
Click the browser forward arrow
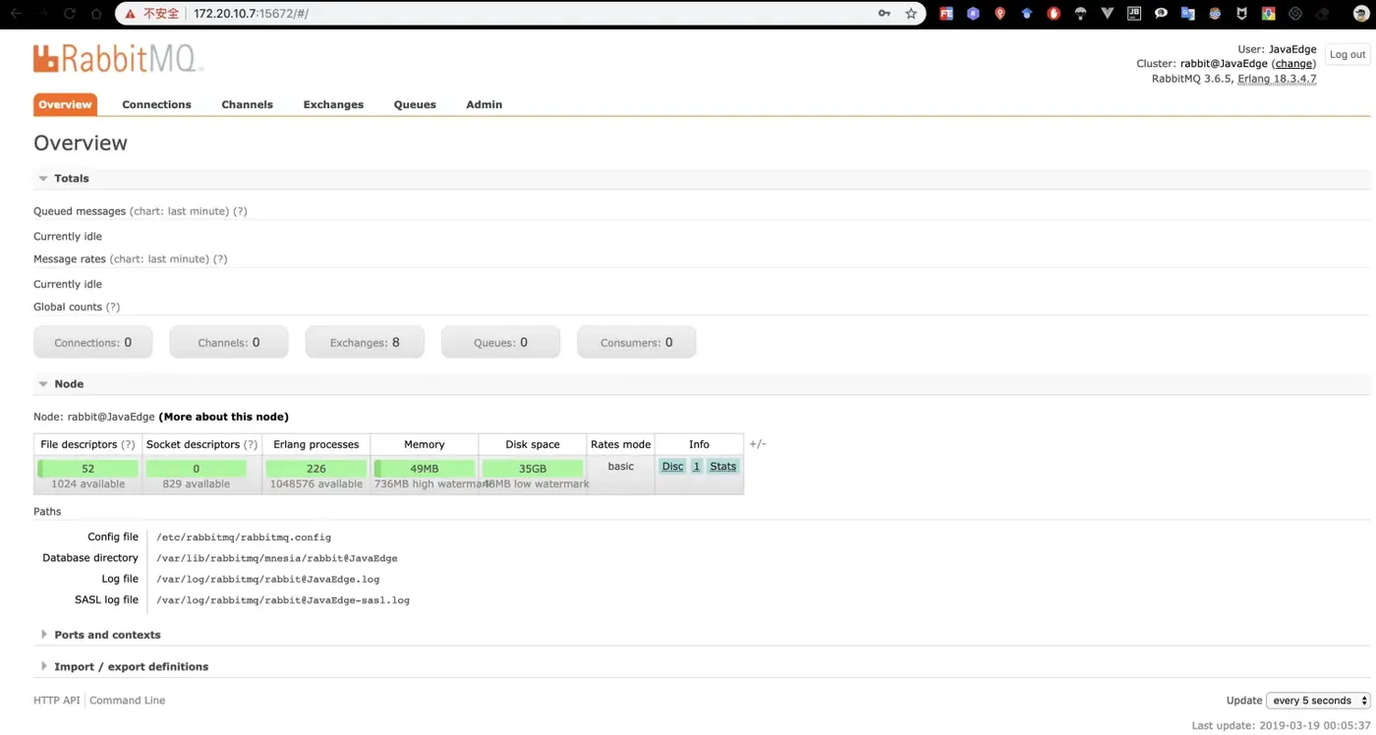pos(42,14)
